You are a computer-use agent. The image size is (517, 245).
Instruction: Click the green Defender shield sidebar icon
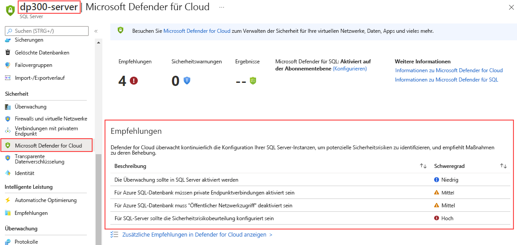click(x=8, y=145)
